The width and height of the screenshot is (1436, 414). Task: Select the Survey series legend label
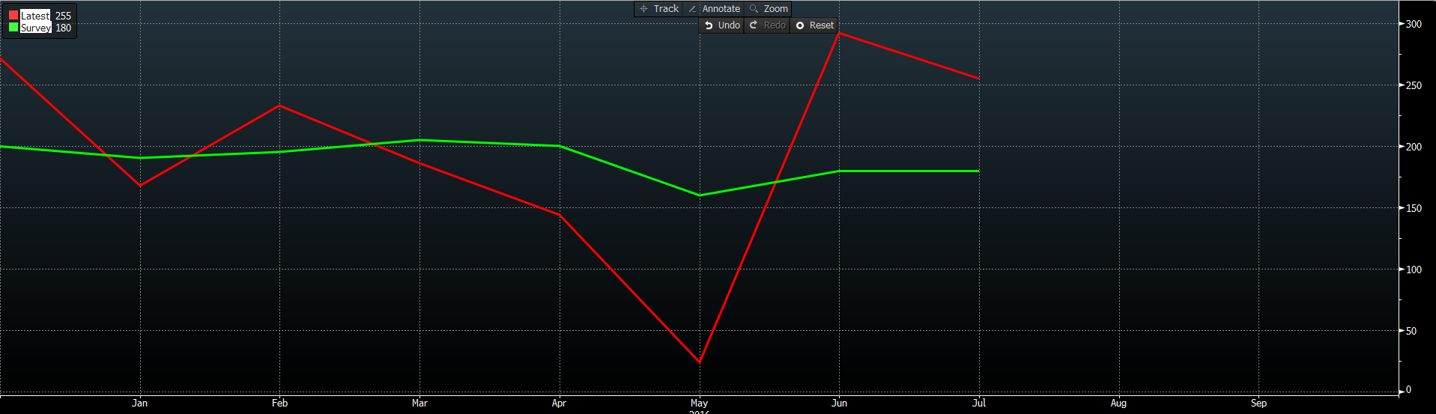click(x=36, y=28)
